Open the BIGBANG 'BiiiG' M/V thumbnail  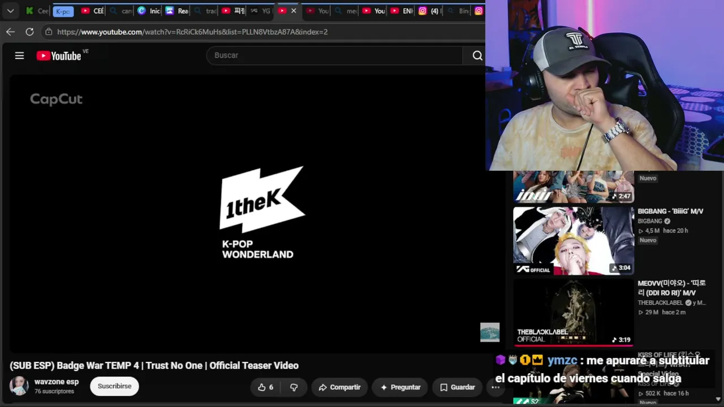tap(574, 241)
